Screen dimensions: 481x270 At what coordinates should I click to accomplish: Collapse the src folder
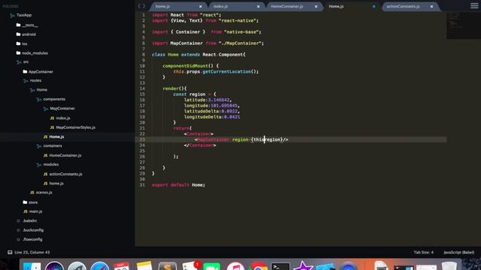tap(19, 62)
